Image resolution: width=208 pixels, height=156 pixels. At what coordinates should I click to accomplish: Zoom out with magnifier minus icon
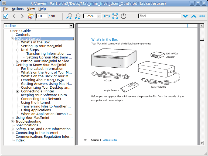click(x=78, y=16)
